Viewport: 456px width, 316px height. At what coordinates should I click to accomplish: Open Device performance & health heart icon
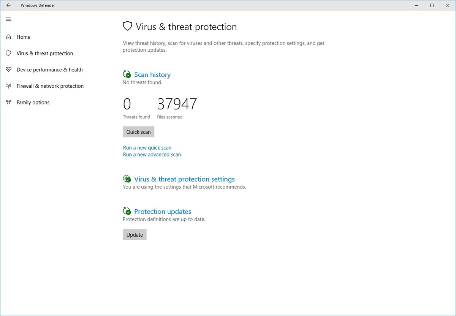click(8, 70)
